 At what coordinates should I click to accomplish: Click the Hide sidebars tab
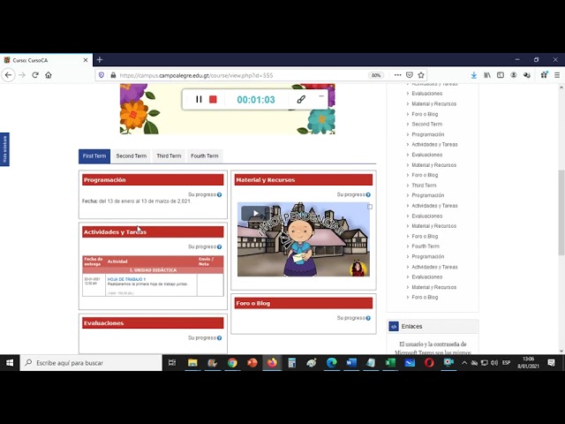point(4,149)
